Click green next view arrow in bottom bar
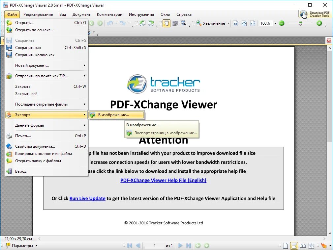333x250 pixels. [206, 245]
